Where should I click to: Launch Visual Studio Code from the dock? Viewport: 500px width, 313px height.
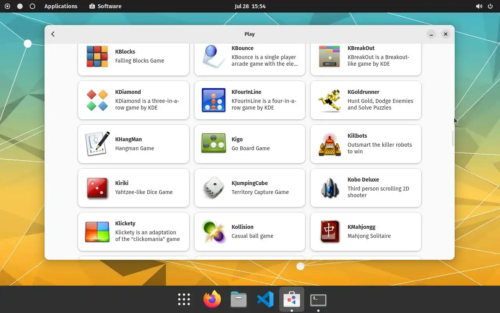coord(265,300)
